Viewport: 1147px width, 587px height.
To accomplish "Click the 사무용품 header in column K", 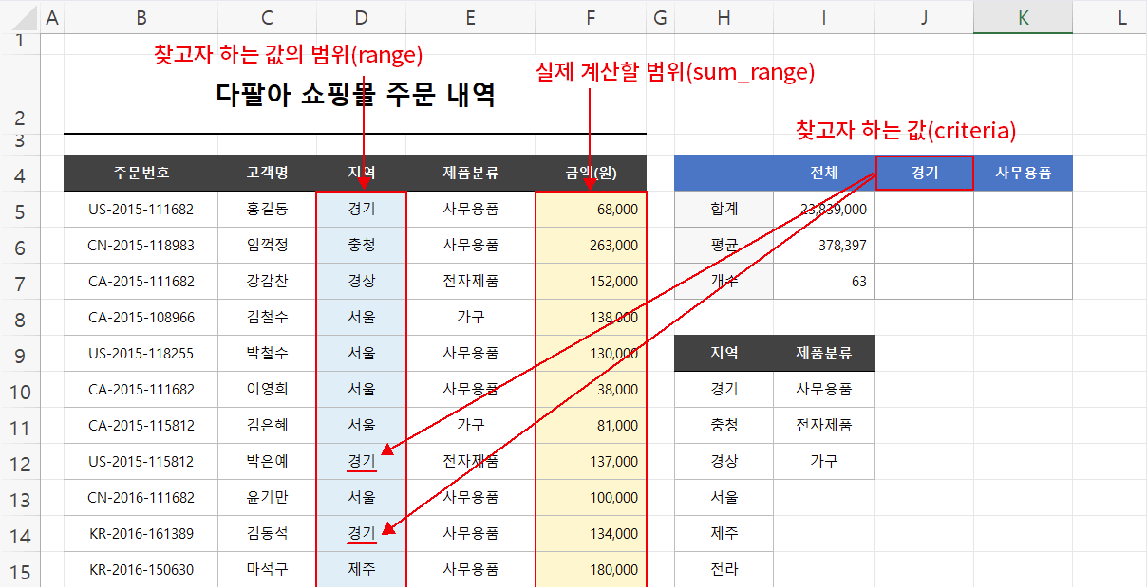I will [1023, 173].
